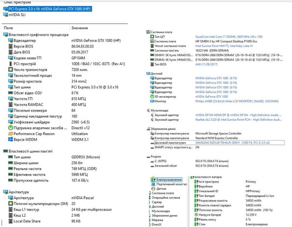Click the Відеоадаптер field icon in the left list
292x227 pixels.
pyautogui.click(x=11, y=41)
